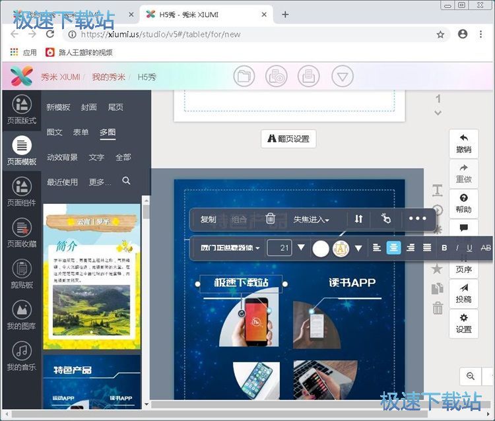Open the 设置 settings button

point(464,324)
